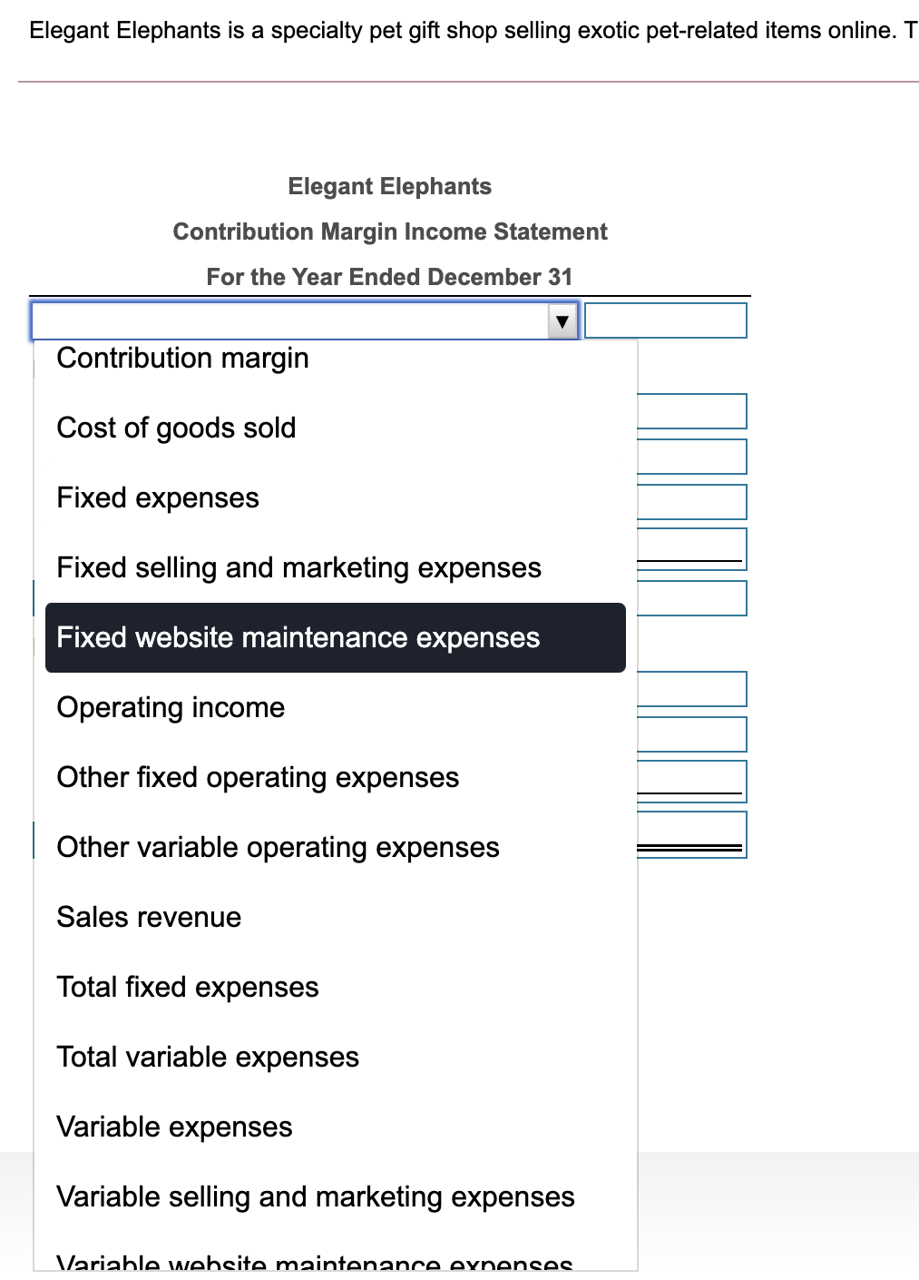Select "Total fixed expenses" option

[187, 987]
